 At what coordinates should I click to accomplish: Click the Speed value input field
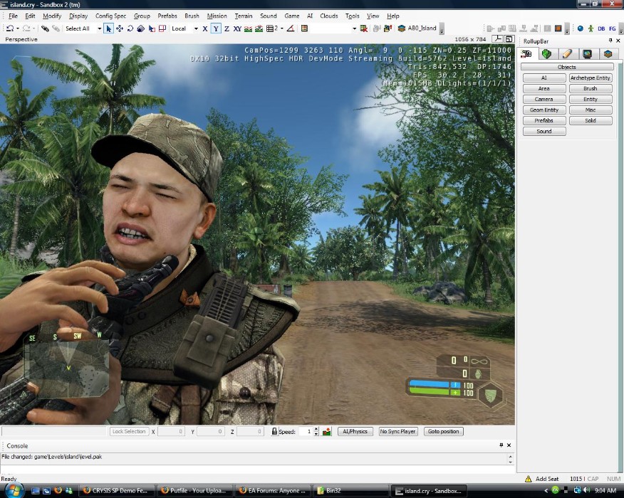[305, 431]
